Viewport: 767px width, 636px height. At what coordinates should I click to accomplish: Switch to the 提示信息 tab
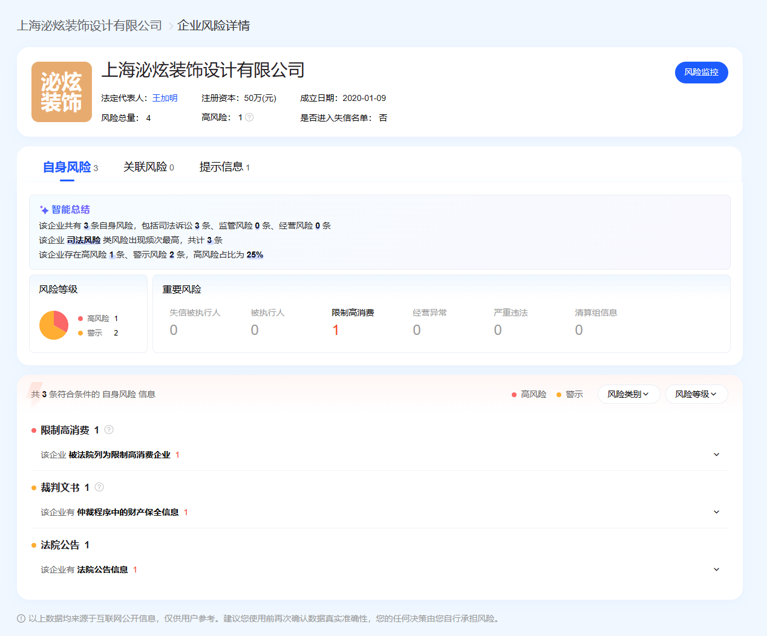tap(224, 167)
